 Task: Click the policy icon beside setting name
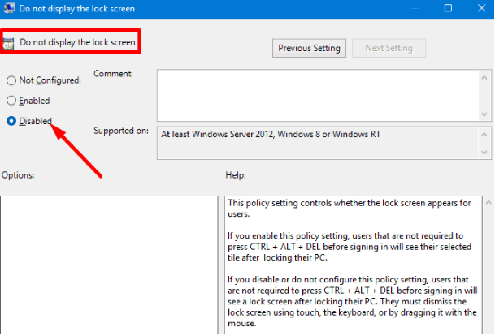pos(8,44)
